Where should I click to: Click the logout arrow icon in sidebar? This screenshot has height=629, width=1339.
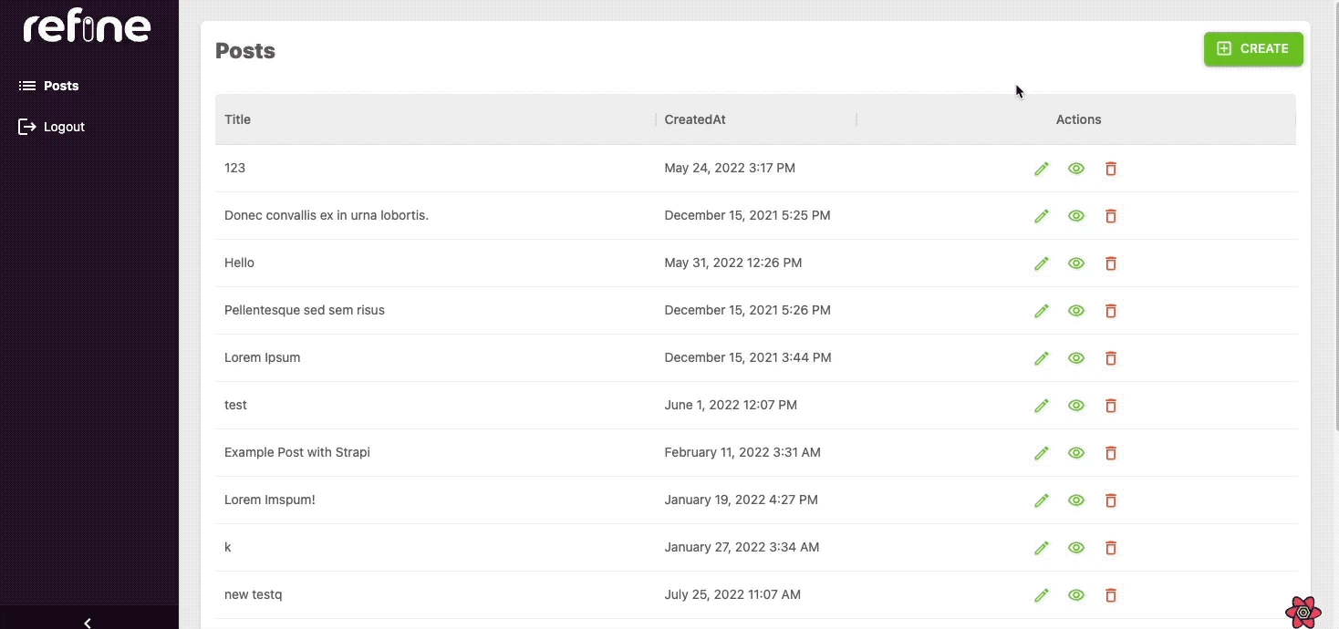pyautogui.click(x=26, y=127)
